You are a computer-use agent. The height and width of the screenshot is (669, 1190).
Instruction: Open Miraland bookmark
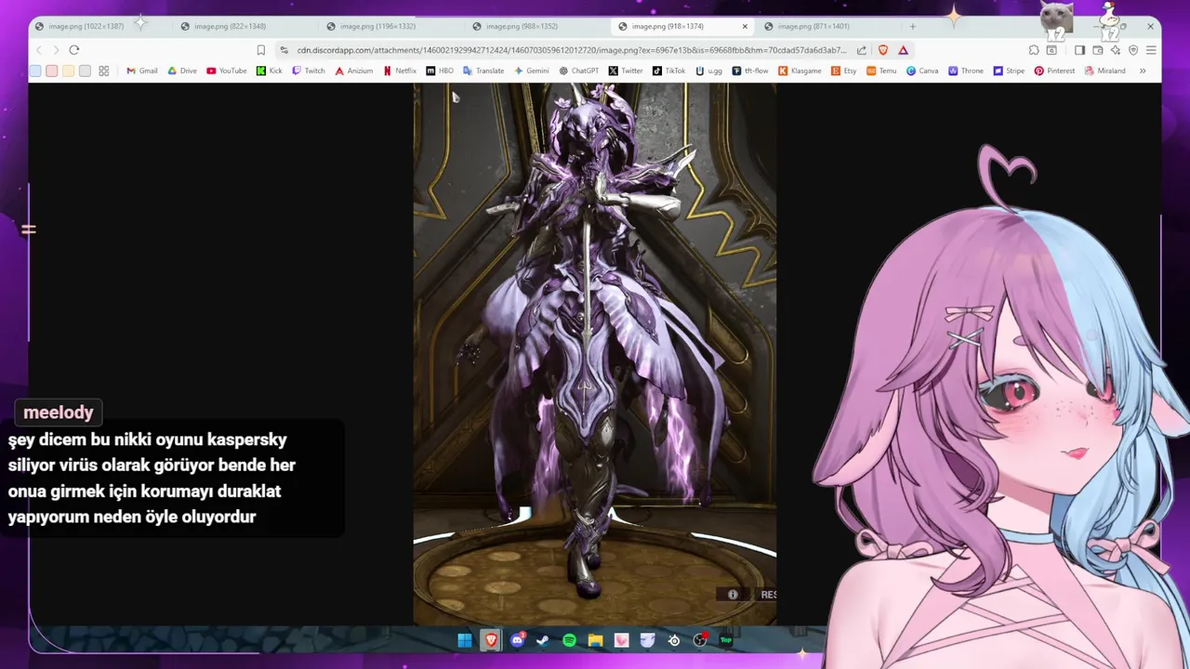(x=1104, y=71)
